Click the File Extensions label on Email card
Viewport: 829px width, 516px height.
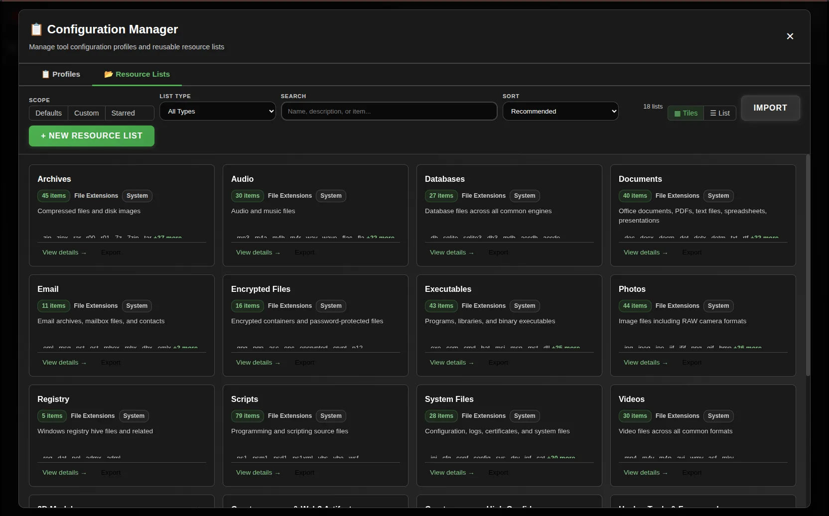point(96,306)
